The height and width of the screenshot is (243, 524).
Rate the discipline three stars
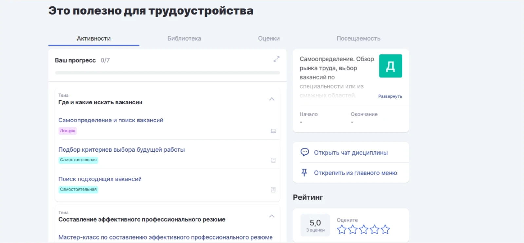coord(364,229)
